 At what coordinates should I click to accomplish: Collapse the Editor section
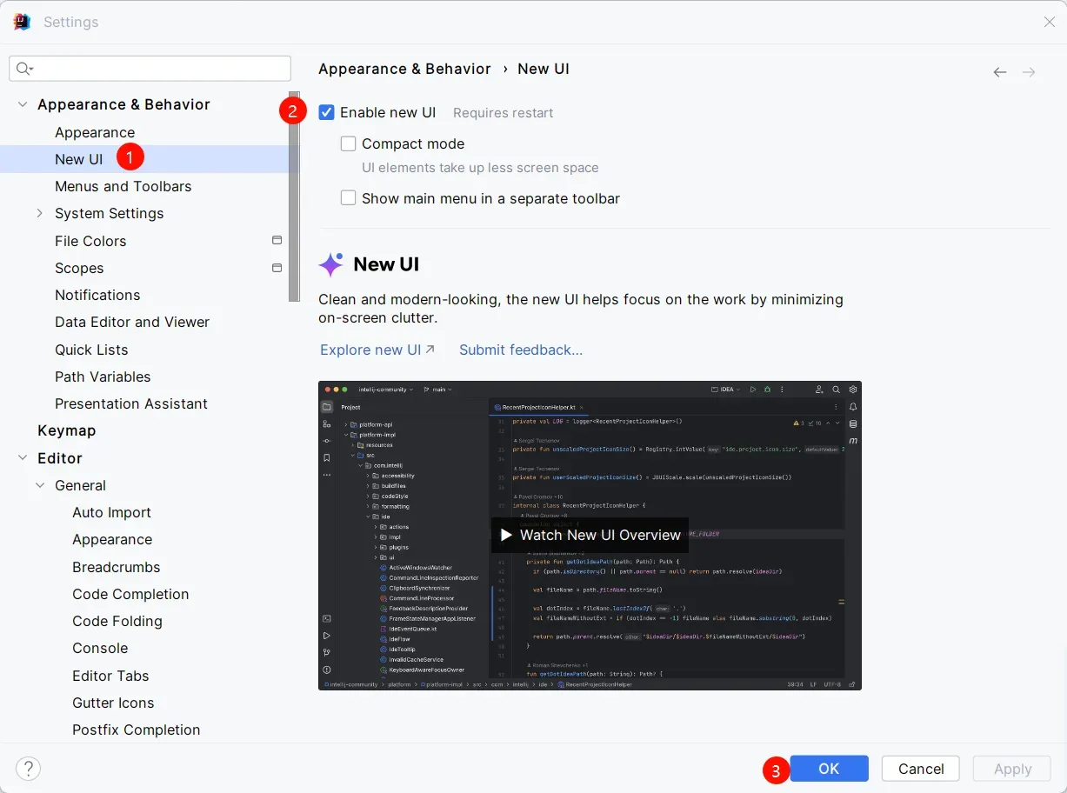[23, 458]
